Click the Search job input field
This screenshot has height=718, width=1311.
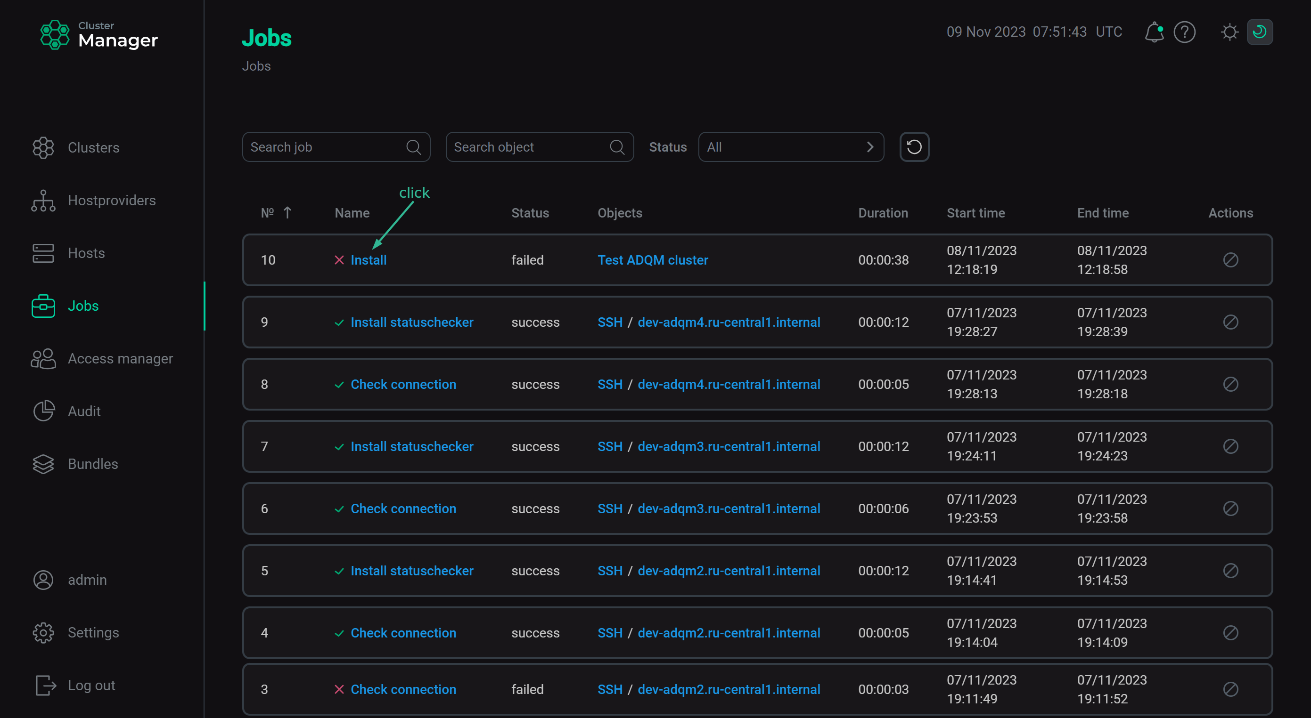click(x=336, y=147)
